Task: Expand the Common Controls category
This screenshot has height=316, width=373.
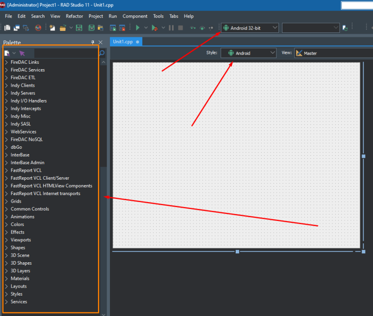Action: point(6,209)
